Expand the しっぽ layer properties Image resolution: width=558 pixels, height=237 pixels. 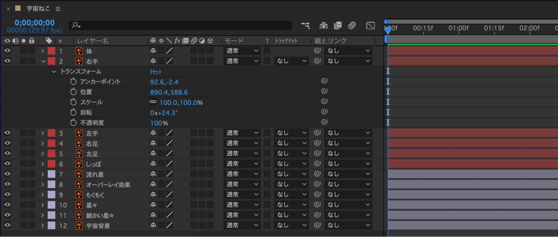pyautogui.click(x=42, y=164)
